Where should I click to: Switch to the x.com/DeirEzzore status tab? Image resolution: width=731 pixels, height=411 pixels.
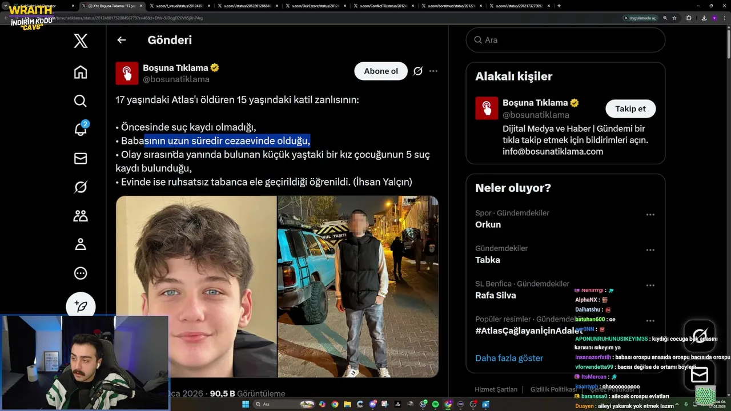[x=315, y=6]
